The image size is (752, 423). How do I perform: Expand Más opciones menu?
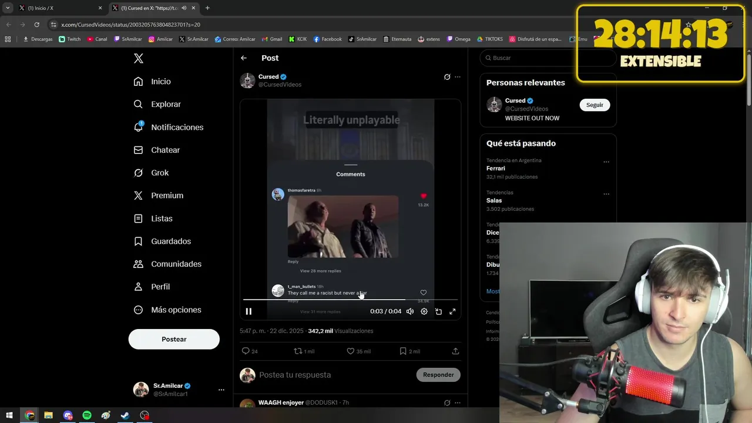coord(167,310)
